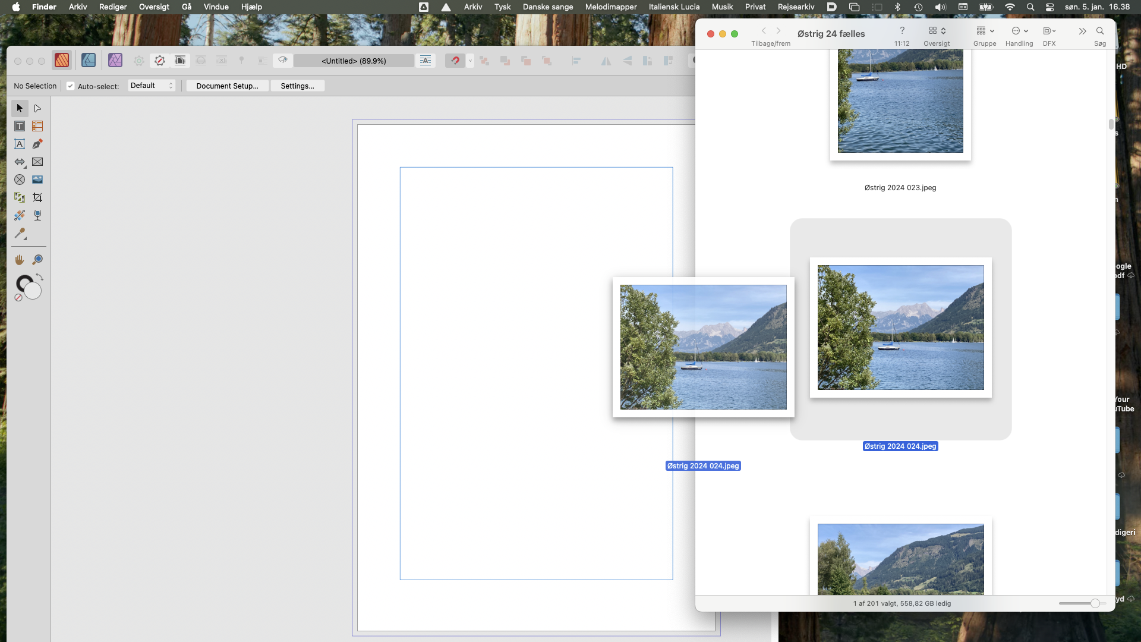This screenshot has height=642, width=1141.
Task: Select the Color Picker eyedropper tool
Action: pos(20,234)
